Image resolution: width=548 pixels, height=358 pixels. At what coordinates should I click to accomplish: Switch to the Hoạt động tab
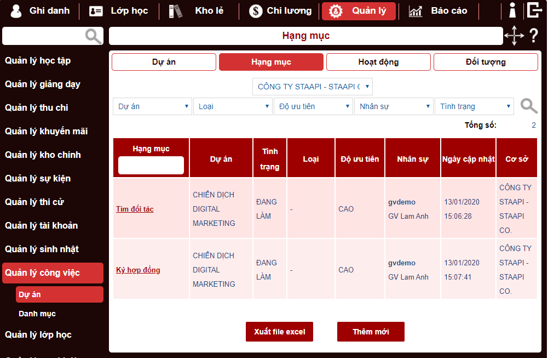(378, 62)
